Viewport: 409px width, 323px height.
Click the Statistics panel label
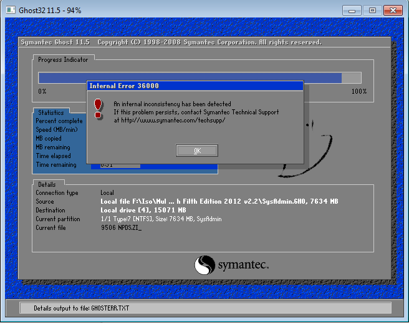(x=51, y=112)
